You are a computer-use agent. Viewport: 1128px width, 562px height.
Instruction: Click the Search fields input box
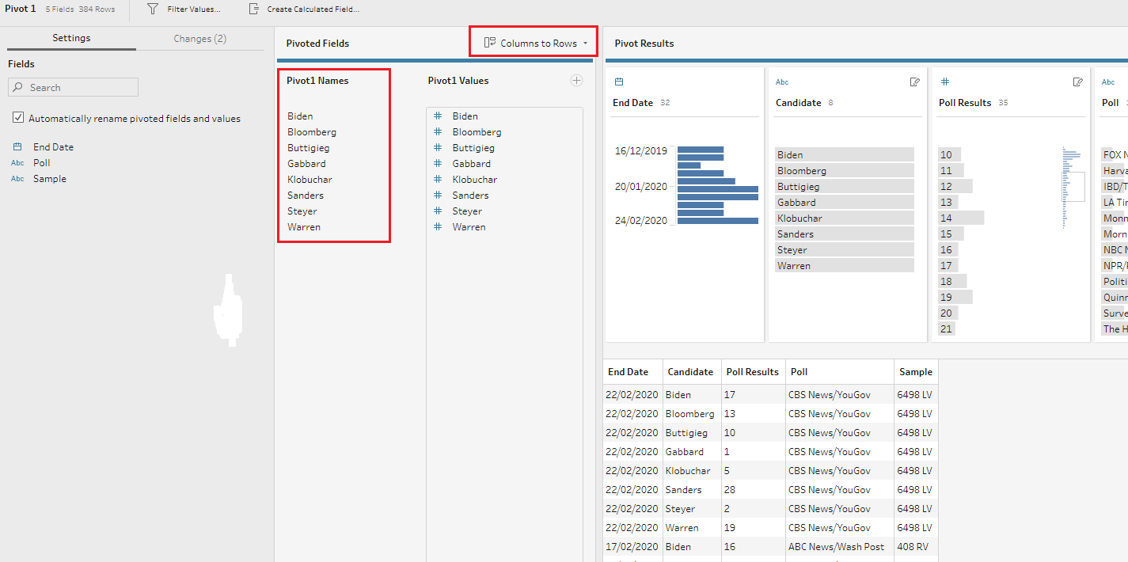click(73, 87)
